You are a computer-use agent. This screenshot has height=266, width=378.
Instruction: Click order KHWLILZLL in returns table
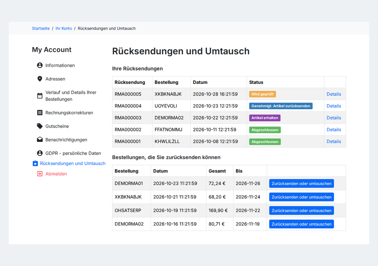pos(167,141)
